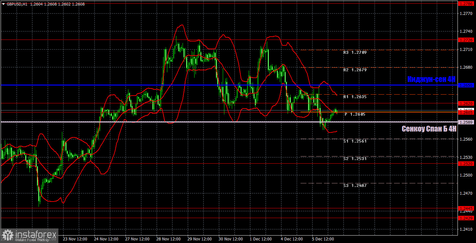Click the red 1.2786 price tag
The image size is (476, 243).
[x=466, y=4]
